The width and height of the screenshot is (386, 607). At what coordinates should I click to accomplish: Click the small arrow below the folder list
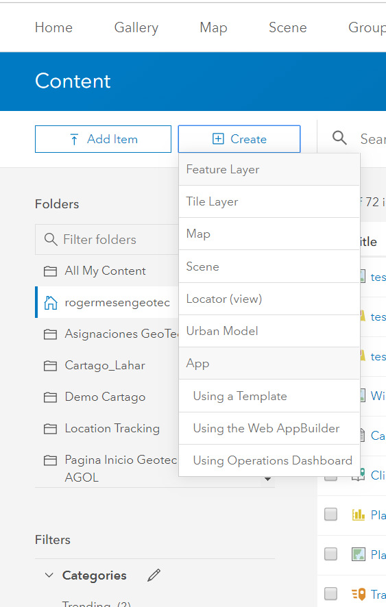pos(267,480)
